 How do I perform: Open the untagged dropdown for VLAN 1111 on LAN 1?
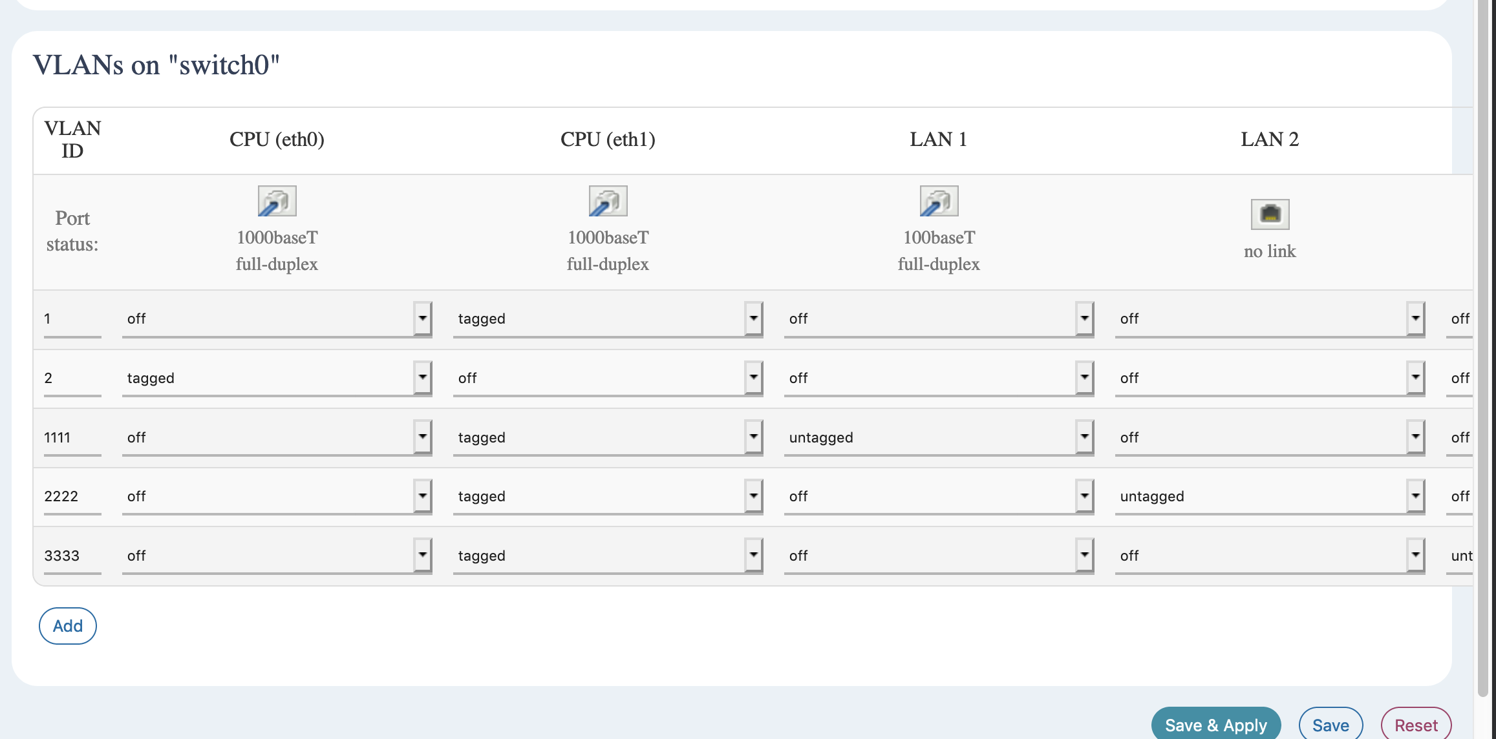click(x=939, y=437)
